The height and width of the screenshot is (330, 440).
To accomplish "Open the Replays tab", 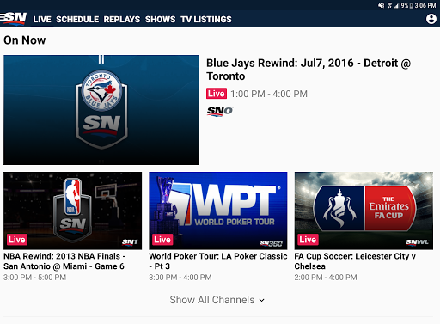I will (x=122, y=20).
